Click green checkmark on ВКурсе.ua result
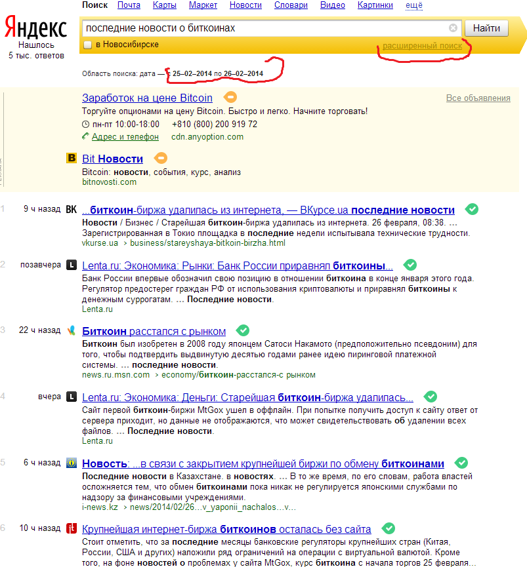Screen dimensions: 527x567 tap(472, 209)
